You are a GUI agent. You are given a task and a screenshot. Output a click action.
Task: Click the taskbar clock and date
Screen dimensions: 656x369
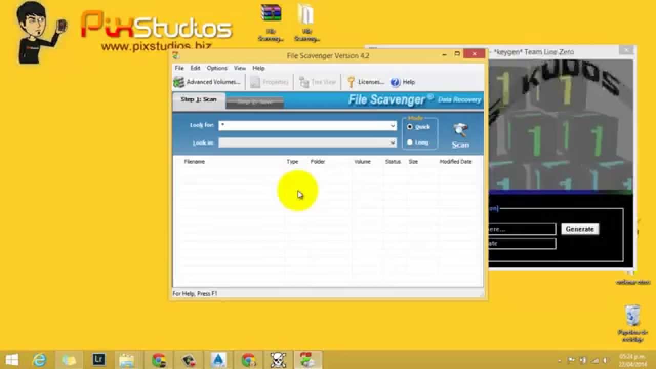click(632, 360)
